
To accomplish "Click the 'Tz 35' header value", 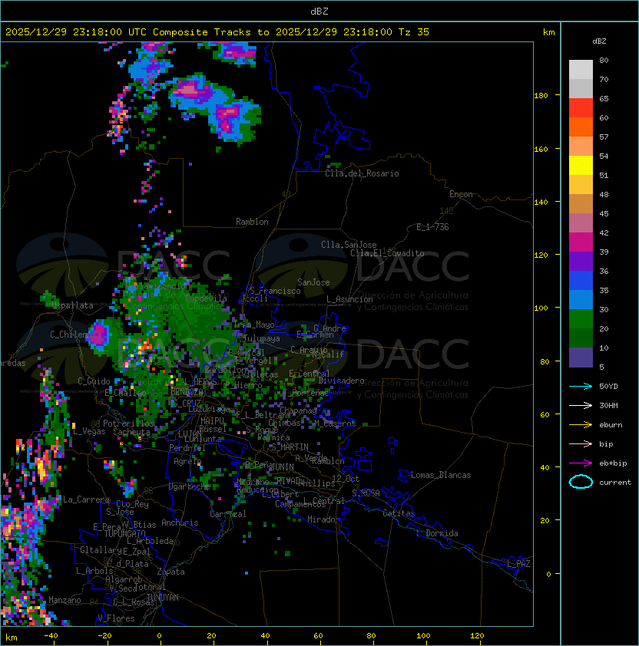I will (x=414, y=32).
